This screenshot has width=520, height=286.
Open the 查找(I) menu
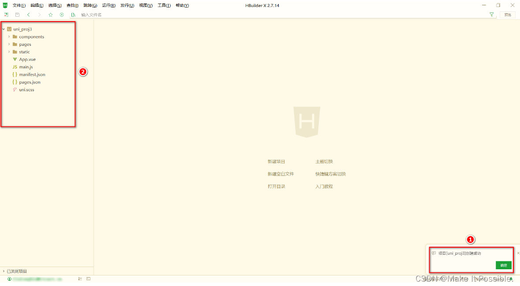tap(72, 6)
